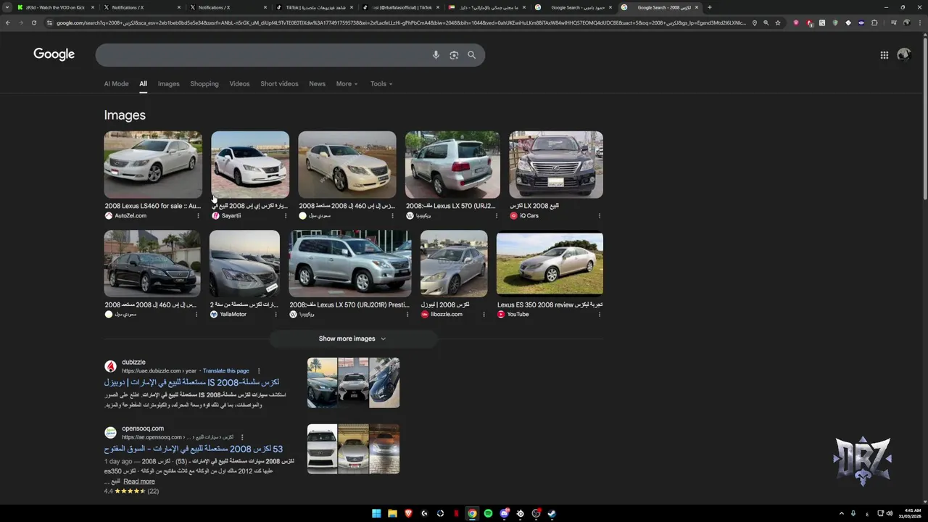The image size is (928, 522).
Task: Open more options for YouTube image result
Action: point(600,315)
